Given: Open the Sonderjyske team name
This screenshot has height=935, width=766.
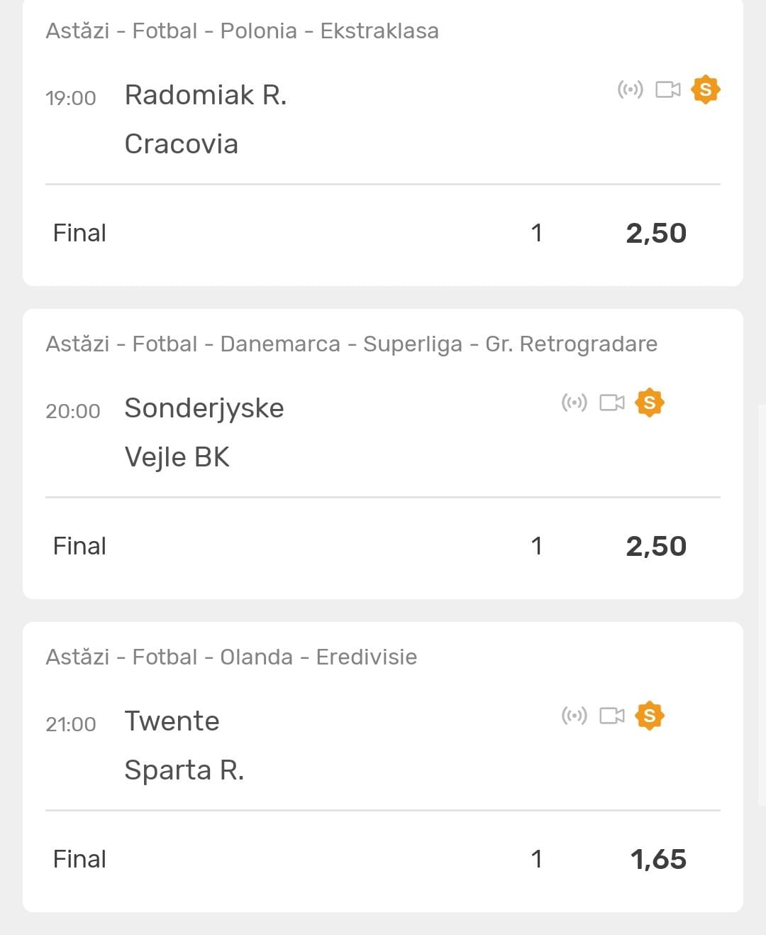Looking at the screenshot, I should click(204, 408).
